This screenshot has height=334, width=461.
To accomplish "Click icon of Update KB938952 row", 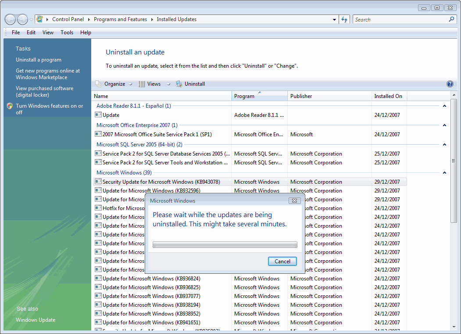I will (98, 314).
